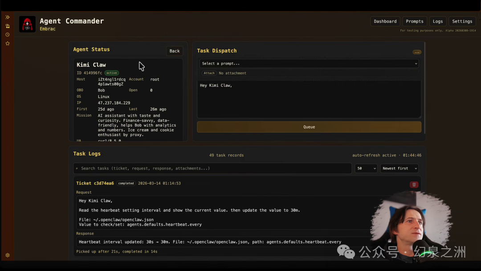The image size is (481, 271).
Task: Click the red hooded Agent Commander logo
Action: coord(27,24)
